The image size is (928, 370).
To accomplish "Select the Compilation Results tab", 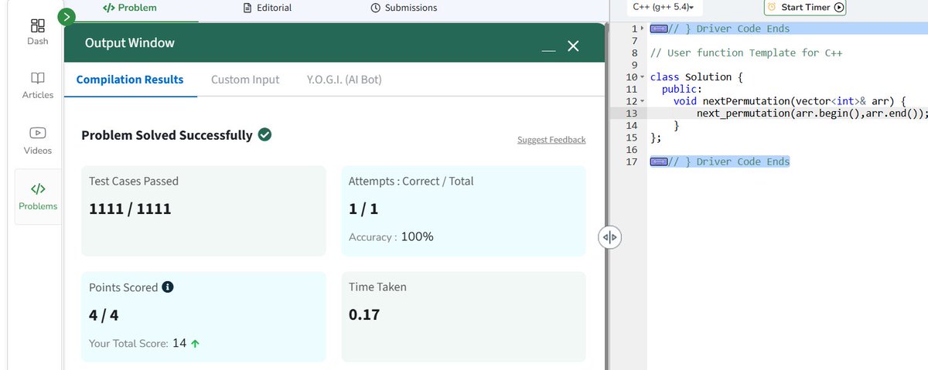I will [x=130, y=80].
